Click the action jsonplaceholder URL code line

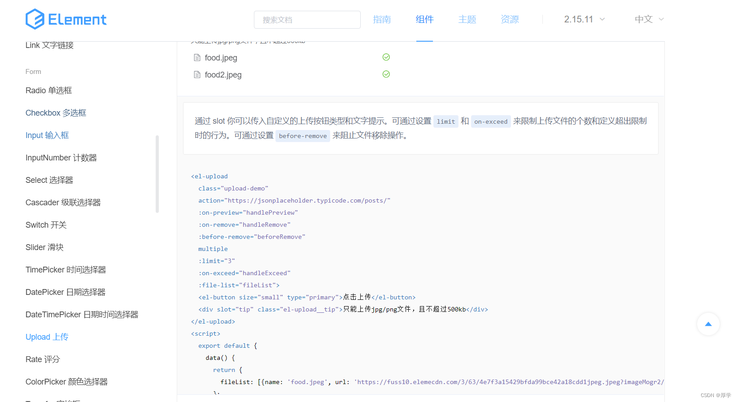(x=294, y=201)
